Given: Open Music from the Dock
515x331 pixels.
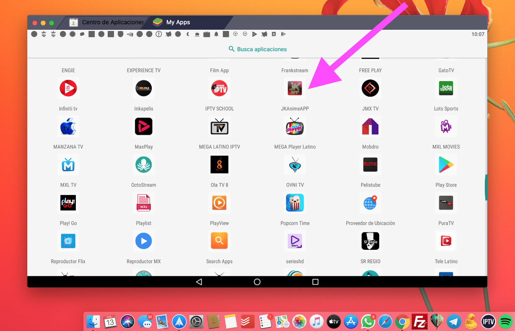Looking at the screenshot, I should (x=316, y=321).
